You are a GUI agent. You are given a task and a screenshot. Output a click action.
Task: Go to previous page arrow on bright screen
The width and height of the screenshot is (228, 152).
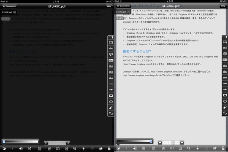pos(160,143)
